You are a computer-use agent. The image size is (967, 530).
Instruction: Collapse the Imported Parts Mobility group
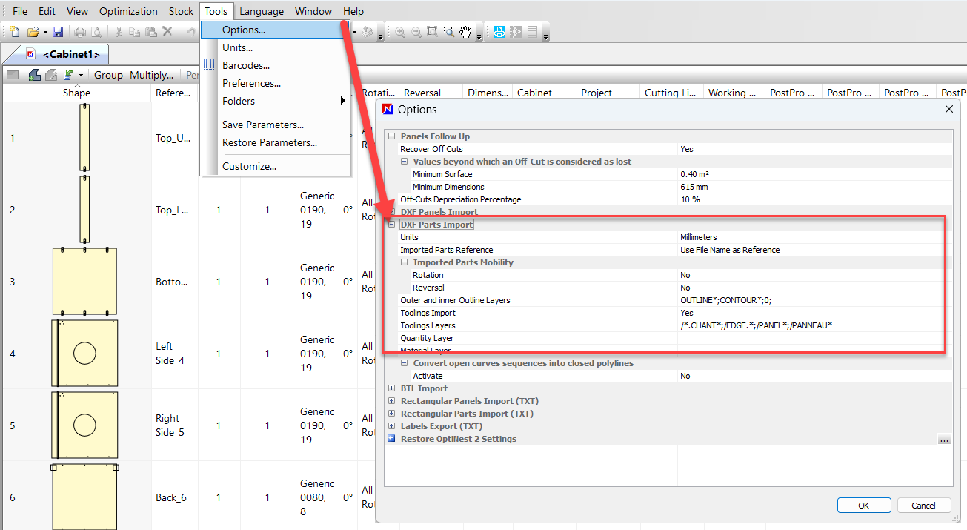pyautogui.click(x=405, y=262)
